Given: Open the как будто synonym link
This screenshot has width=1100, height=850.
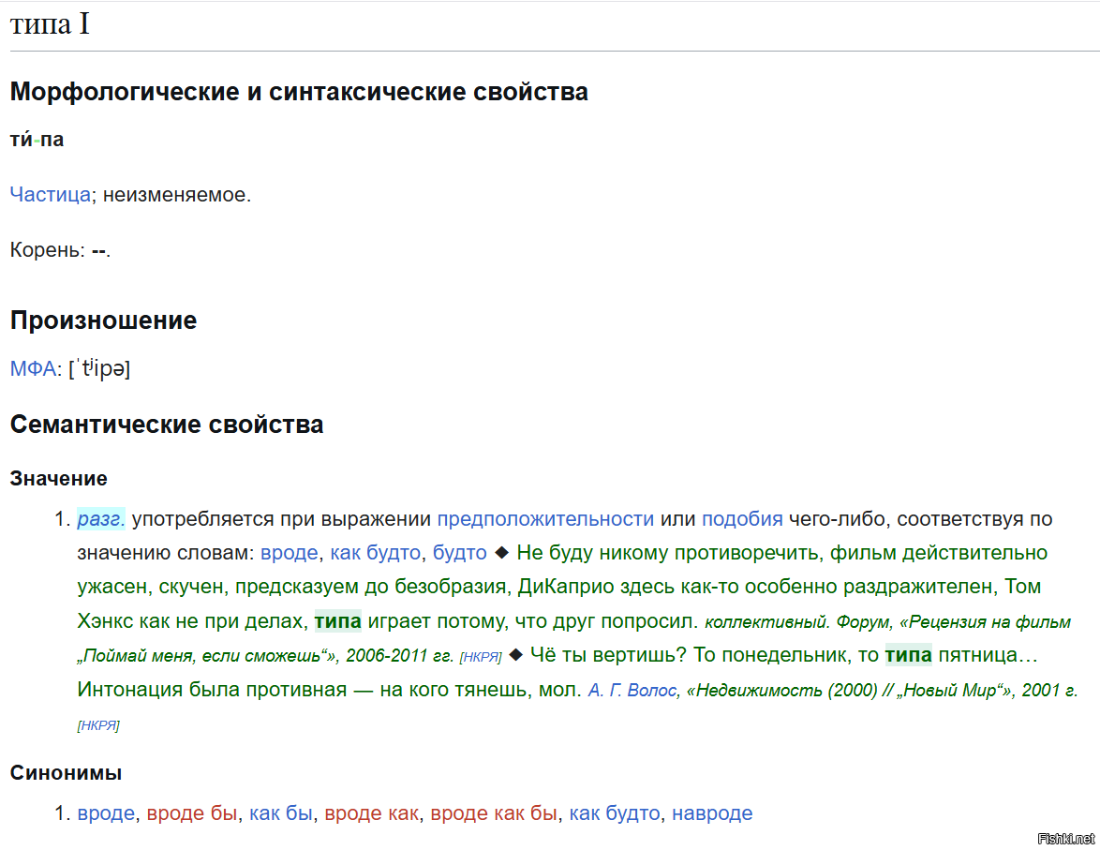Looking at the screenshot, I should pos(615,813).
